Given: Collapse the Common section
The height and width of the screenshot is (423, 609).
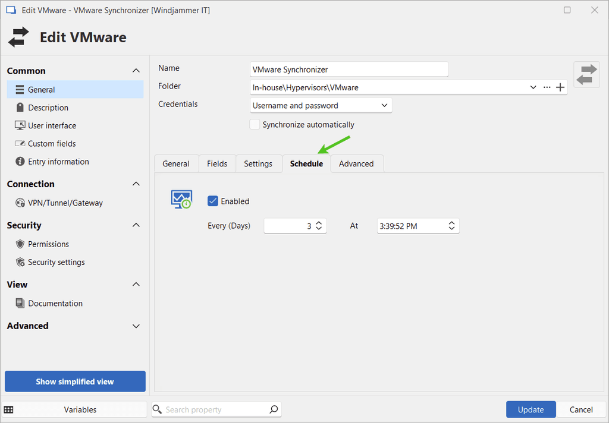Looking at the screenshot, I should [136, 71].
